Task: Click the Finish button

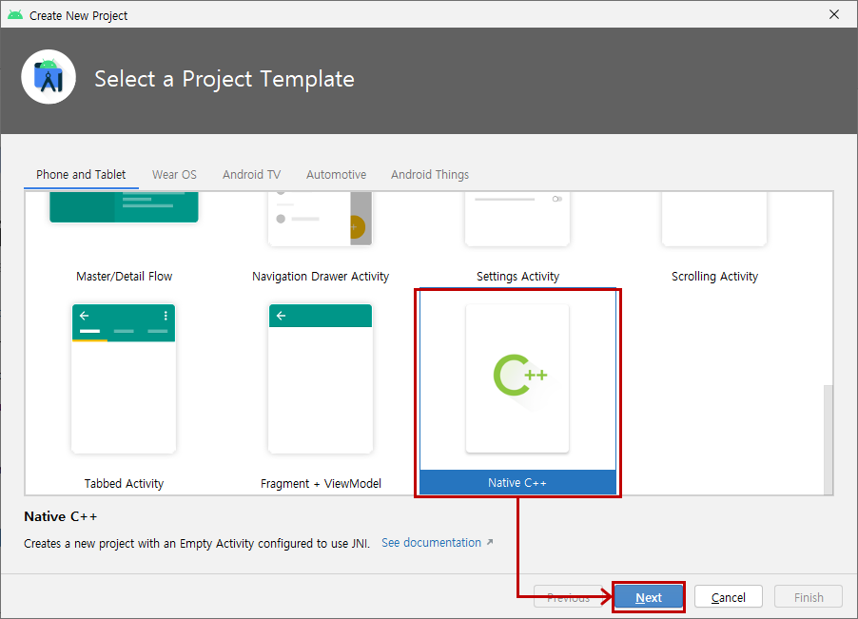Action: 809,597
